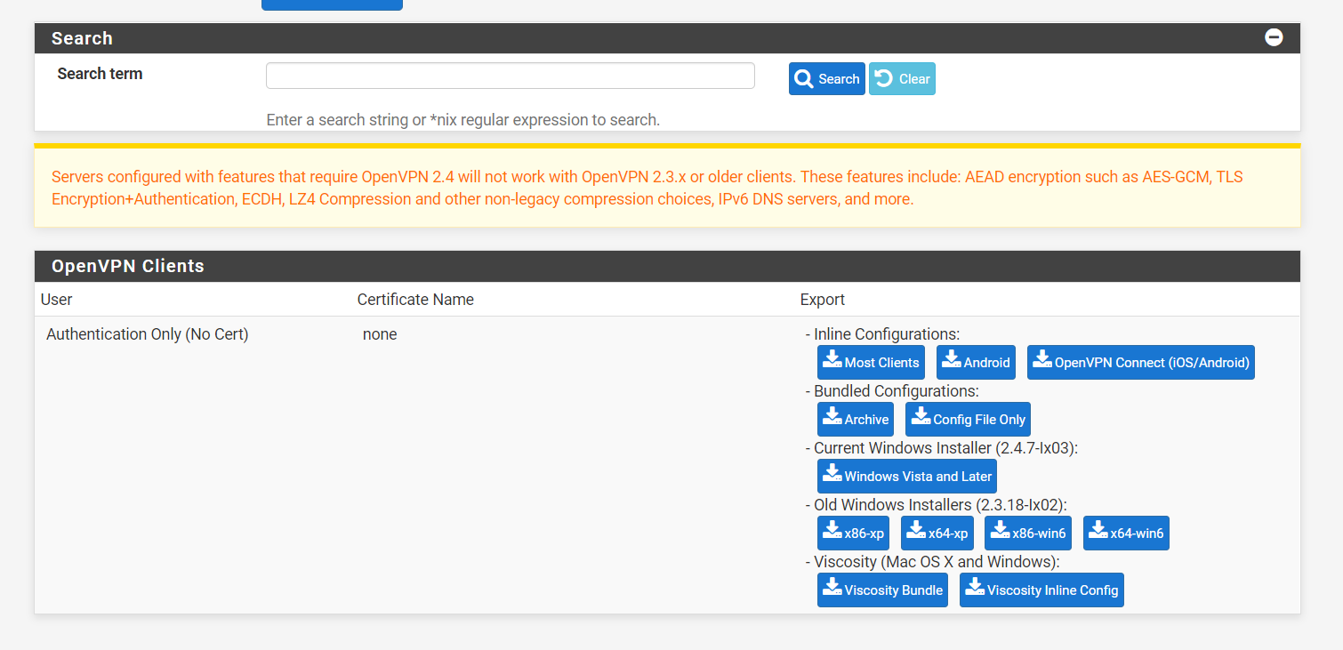Image resolution: width=1343 pixels, height=650 pixels.
Task: Download the Archive bundled configuration
Action: (x=856, y=419)
